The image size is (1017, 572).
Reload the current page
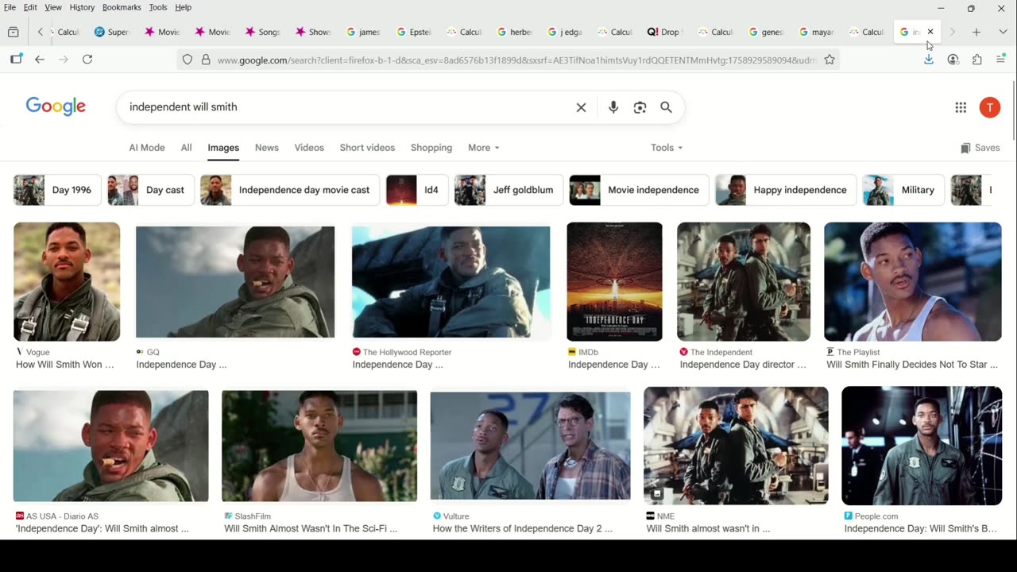87,60
